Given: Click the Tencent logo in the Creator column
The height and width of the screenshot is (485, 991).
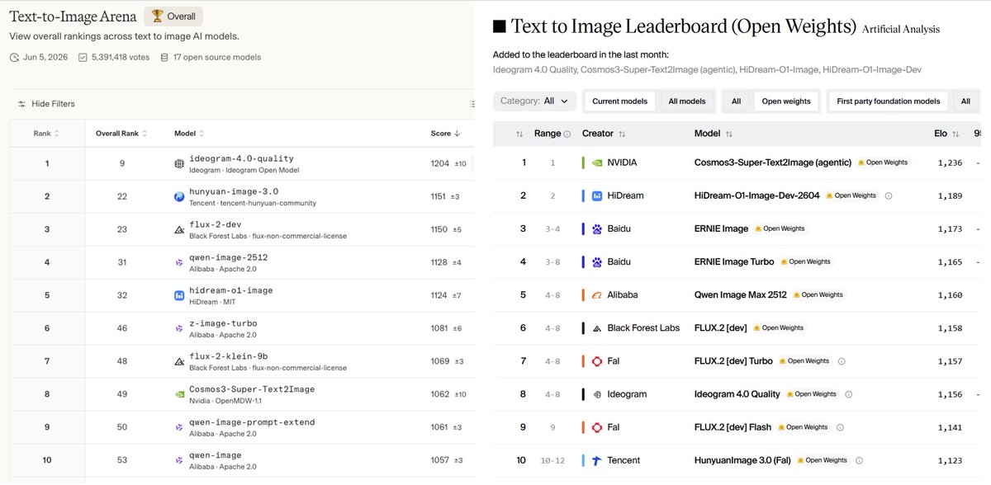Looking at the screenshot, I should click(597, 460).
